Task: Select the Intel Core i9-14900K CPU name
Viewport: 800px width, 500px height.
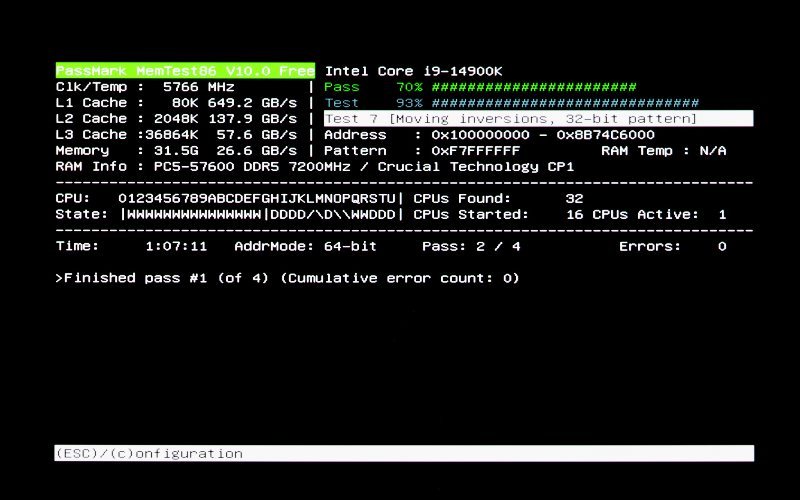Action: (414, 71)
